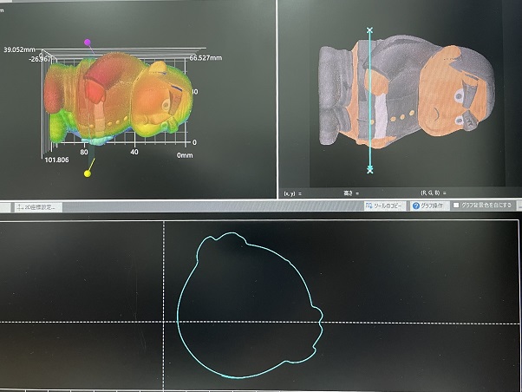Click the blue question mark icon
Viewport: 522px width, 392px height.
[x=416, y=206]
